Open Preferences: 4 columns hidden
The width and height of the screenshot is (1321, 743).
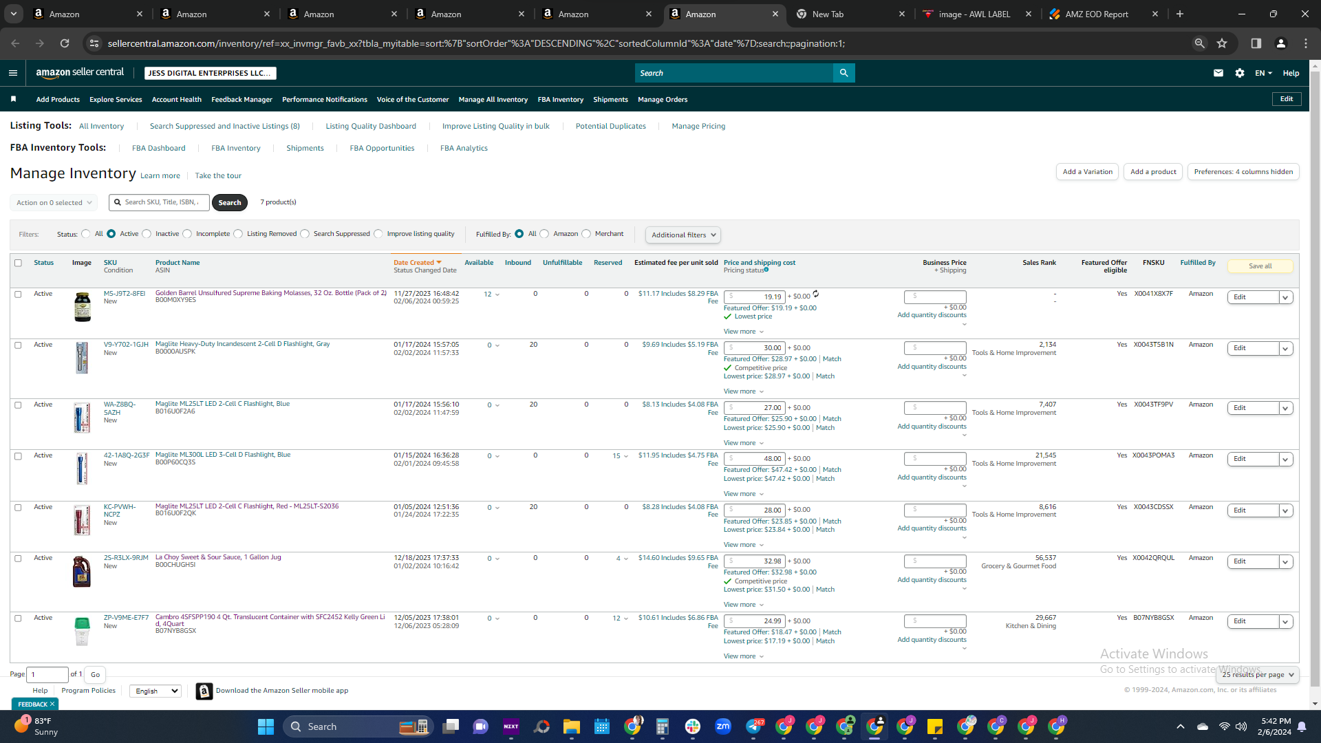point(1243,172)
